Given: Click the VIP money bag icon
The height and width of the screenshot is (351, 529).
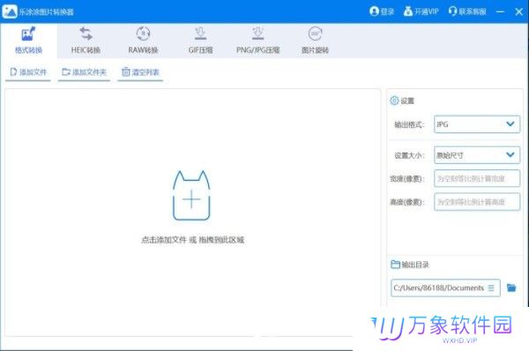Looking at the screenshot, I should pyautogui.click(x=408, y=11).
